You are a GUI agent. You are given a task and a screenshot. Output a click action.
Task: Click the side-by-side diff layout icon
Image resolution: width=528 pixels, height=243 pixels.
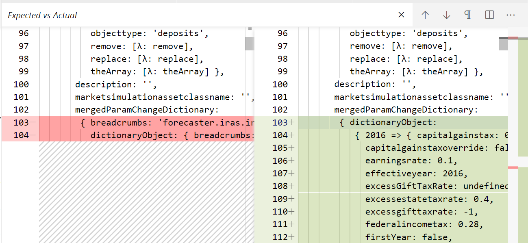coord(489,15)
